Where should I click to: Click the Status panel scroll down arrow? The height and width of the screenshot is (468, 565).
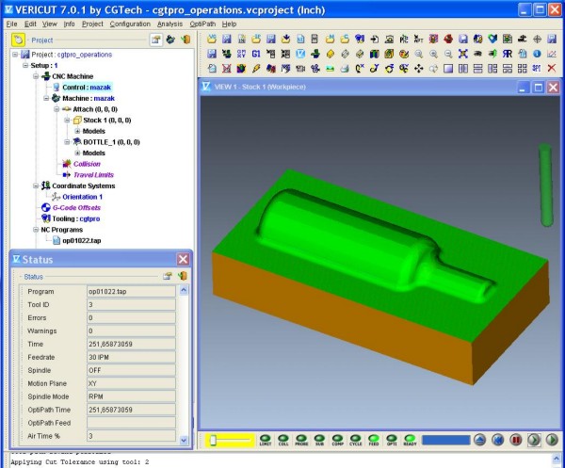pos(184,440)
